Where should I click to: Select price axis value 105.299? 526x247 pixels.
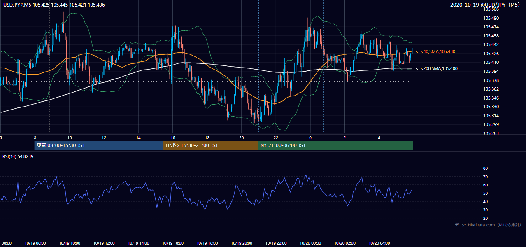[491, 124]
